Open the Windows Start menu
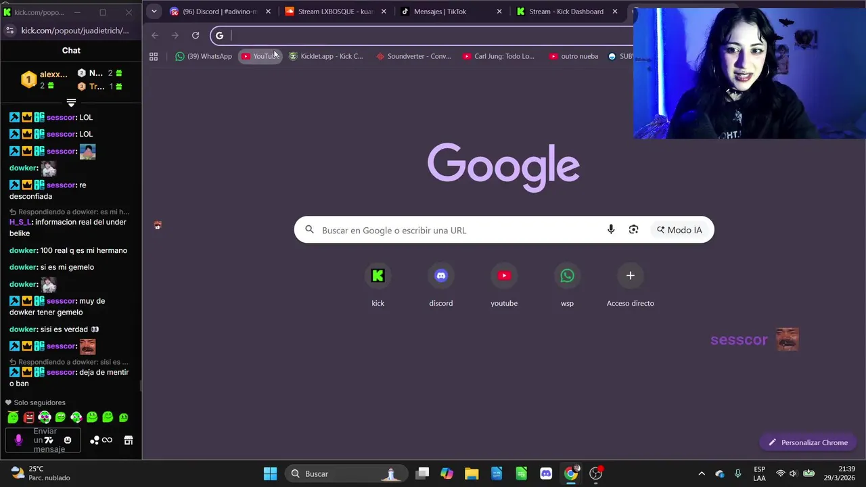This screenshot has width=866, height=487. pyautogui.click(x=270, y=473)
